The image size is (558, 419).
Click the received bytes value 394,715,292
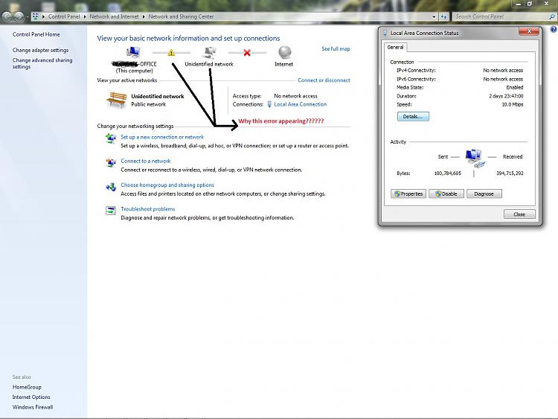510,173
